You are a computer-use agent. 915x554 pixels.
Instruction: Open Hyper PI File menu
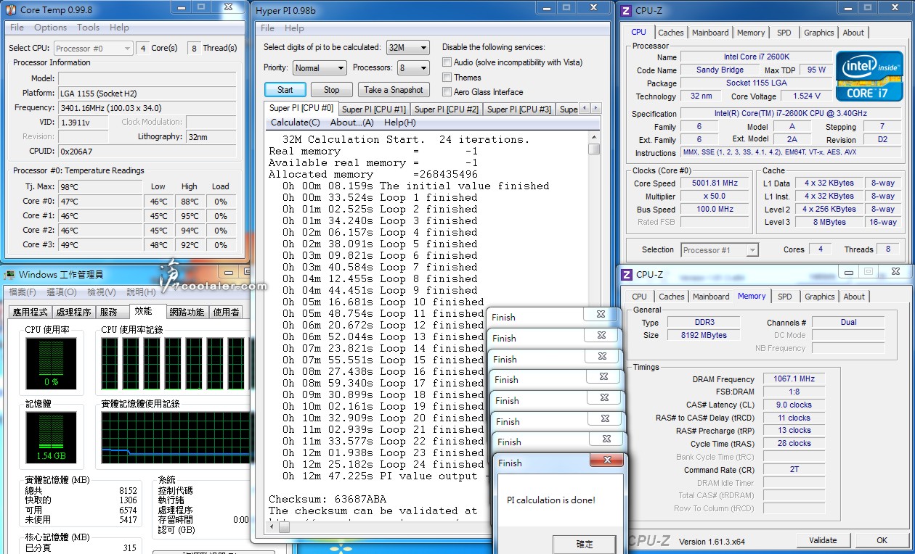(x=268, y=28)
